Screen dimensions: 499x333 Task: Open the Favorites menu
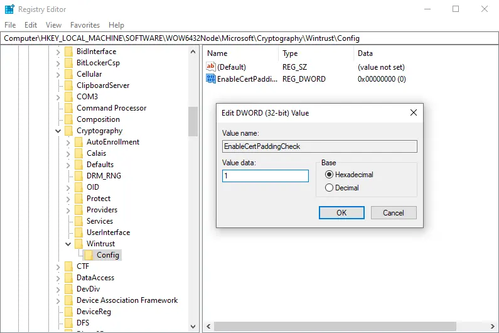tap(85, 25)
